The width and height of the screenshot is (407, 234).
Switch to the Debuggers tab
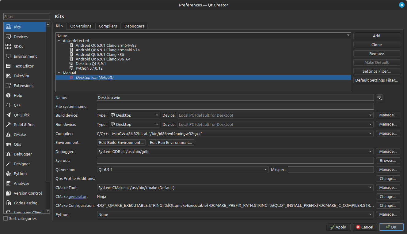click(134, 26)
